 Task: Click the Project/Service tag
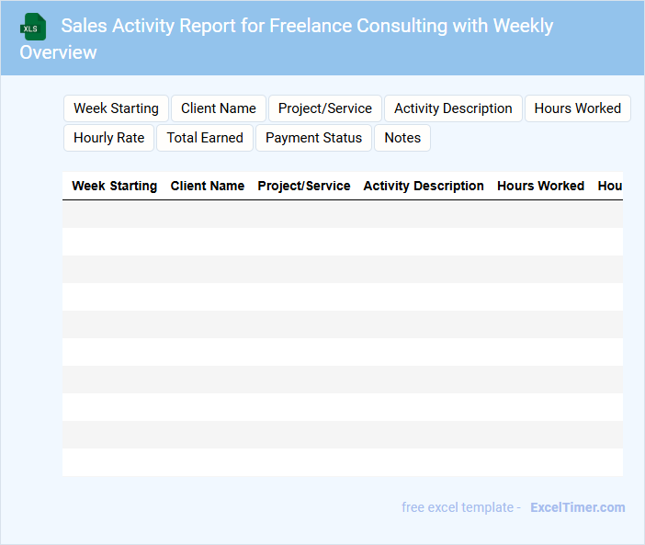tap(325, 108)
